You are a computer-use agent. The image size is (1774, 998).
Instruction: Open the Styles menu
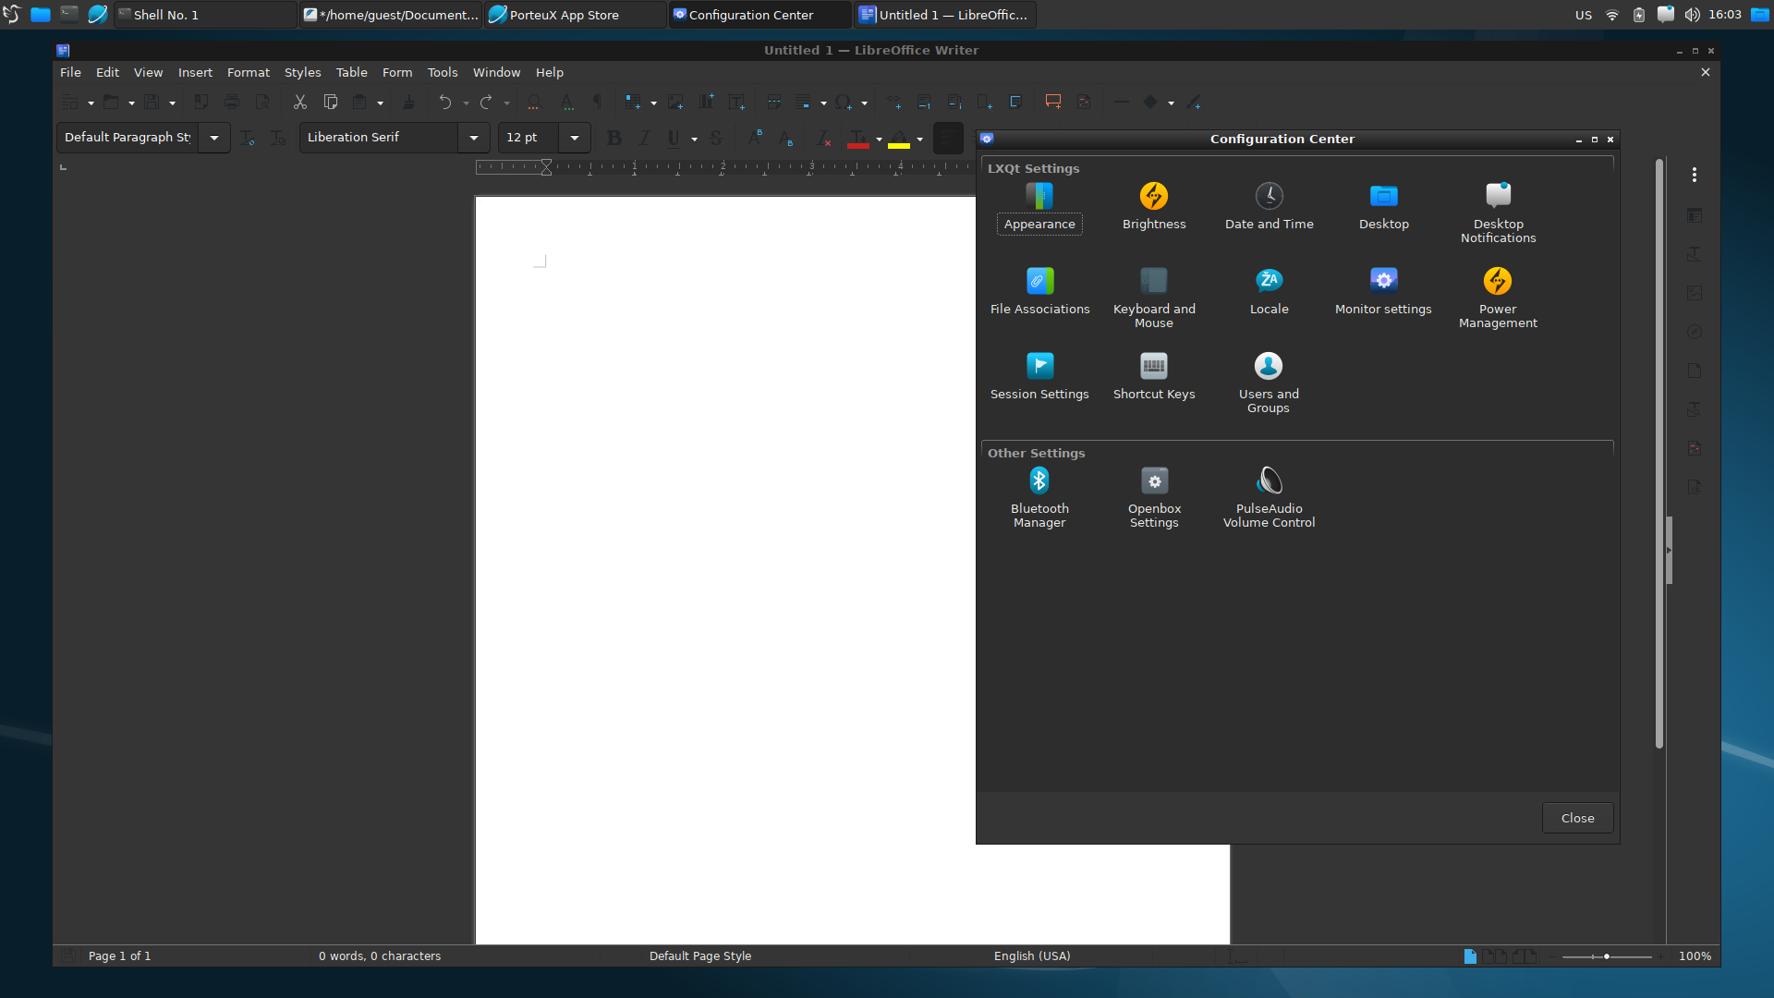pos(302,72)
